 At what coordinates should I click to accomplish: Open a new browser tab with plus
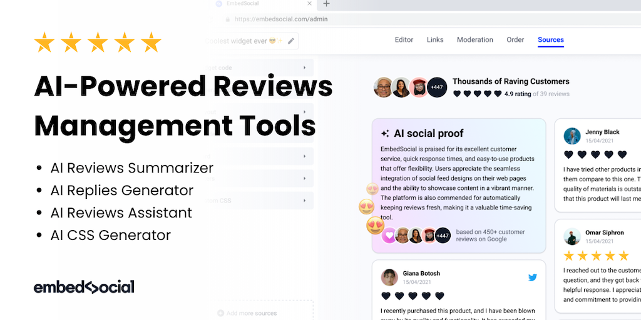tap(326, 4)
